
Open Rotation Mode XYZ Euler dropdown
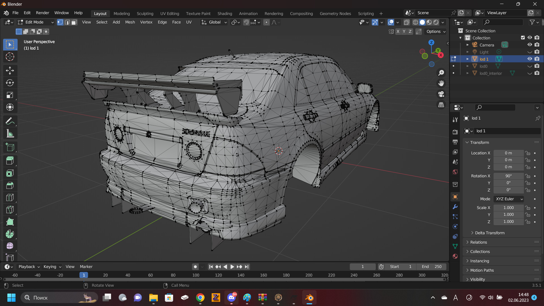(x=509, y=199)
